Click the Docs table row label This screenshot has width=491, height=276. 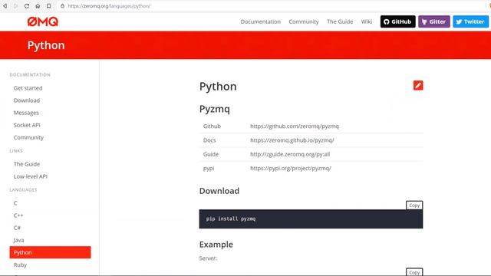coord(209,140)
